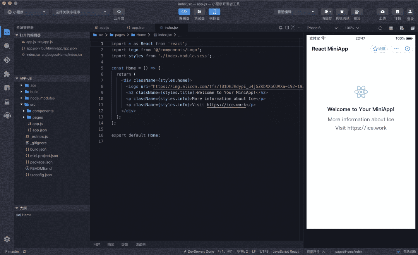The image size is (418, 255).
Task: Click the 云开发 cloud development icon
Action: pyautogui.click(x=119, y=12)
